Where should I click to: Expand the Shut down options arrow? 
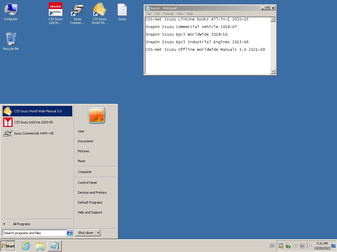(98, 233)
